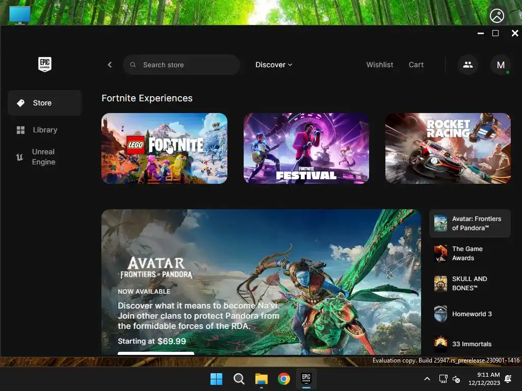
Task: Click the user account icon on desktop corner
Action: 497,16
